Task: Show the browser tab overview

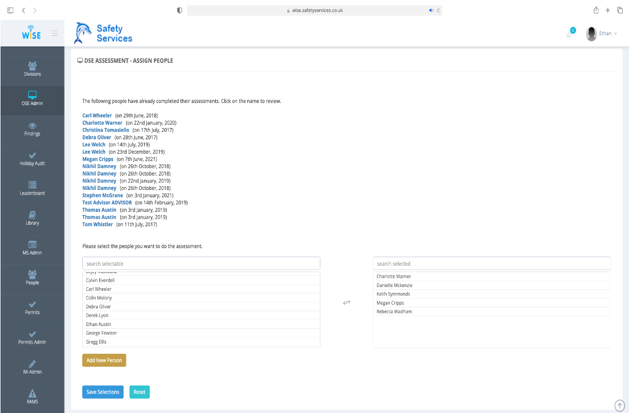Action: [x=620, y=11]
